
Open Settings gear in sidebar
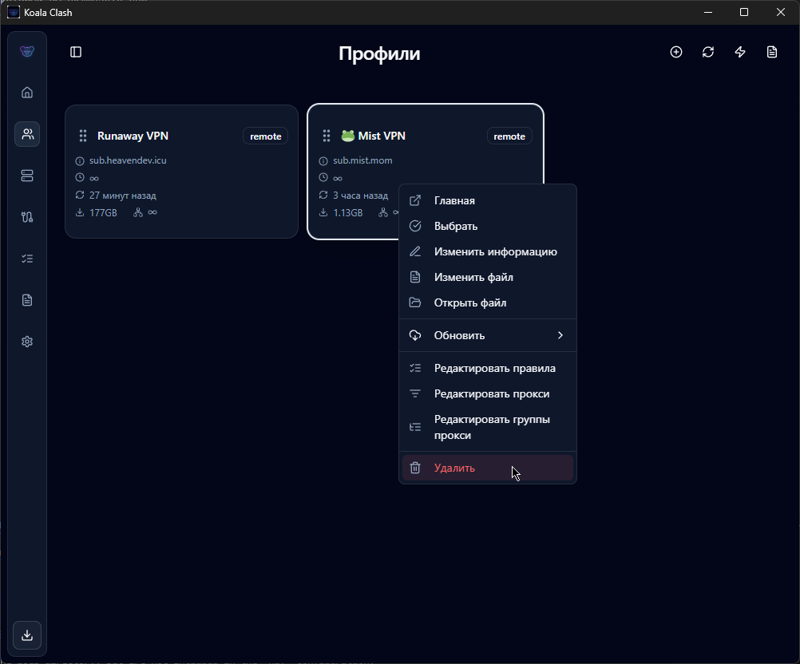coord(27,342)
